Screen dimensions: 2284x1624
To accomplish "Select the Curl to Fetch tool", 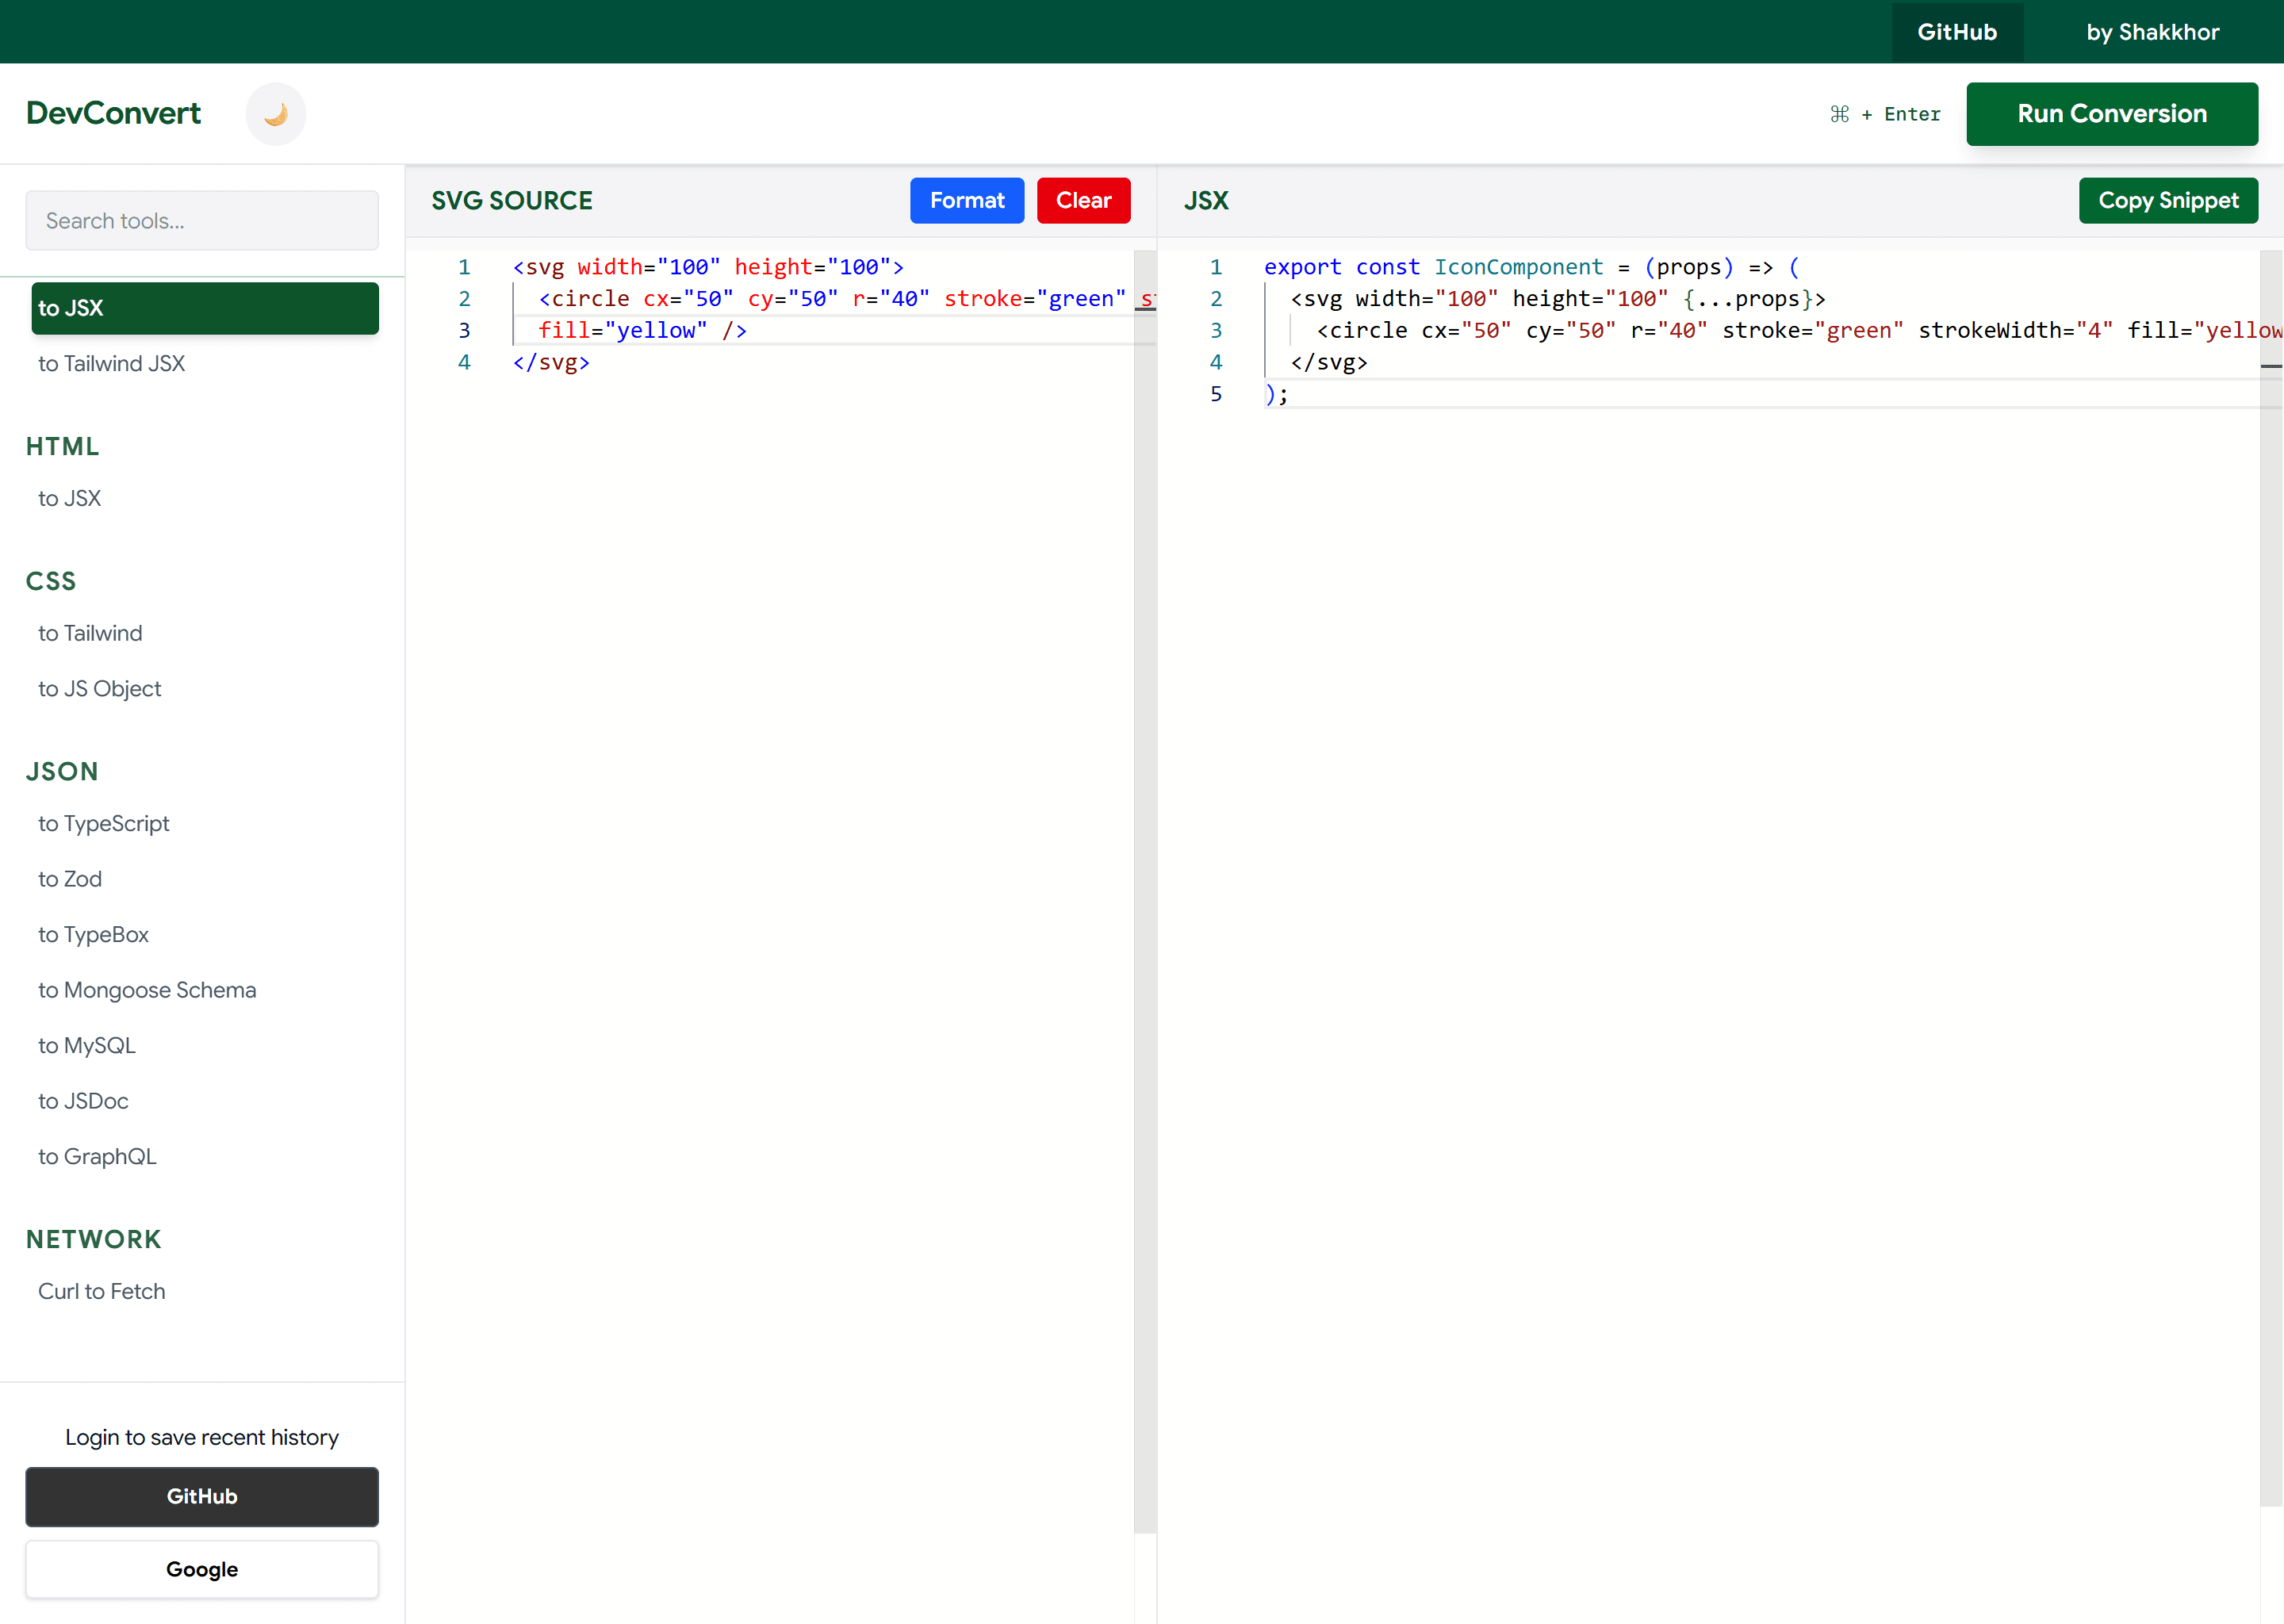I will (101, 1291).
